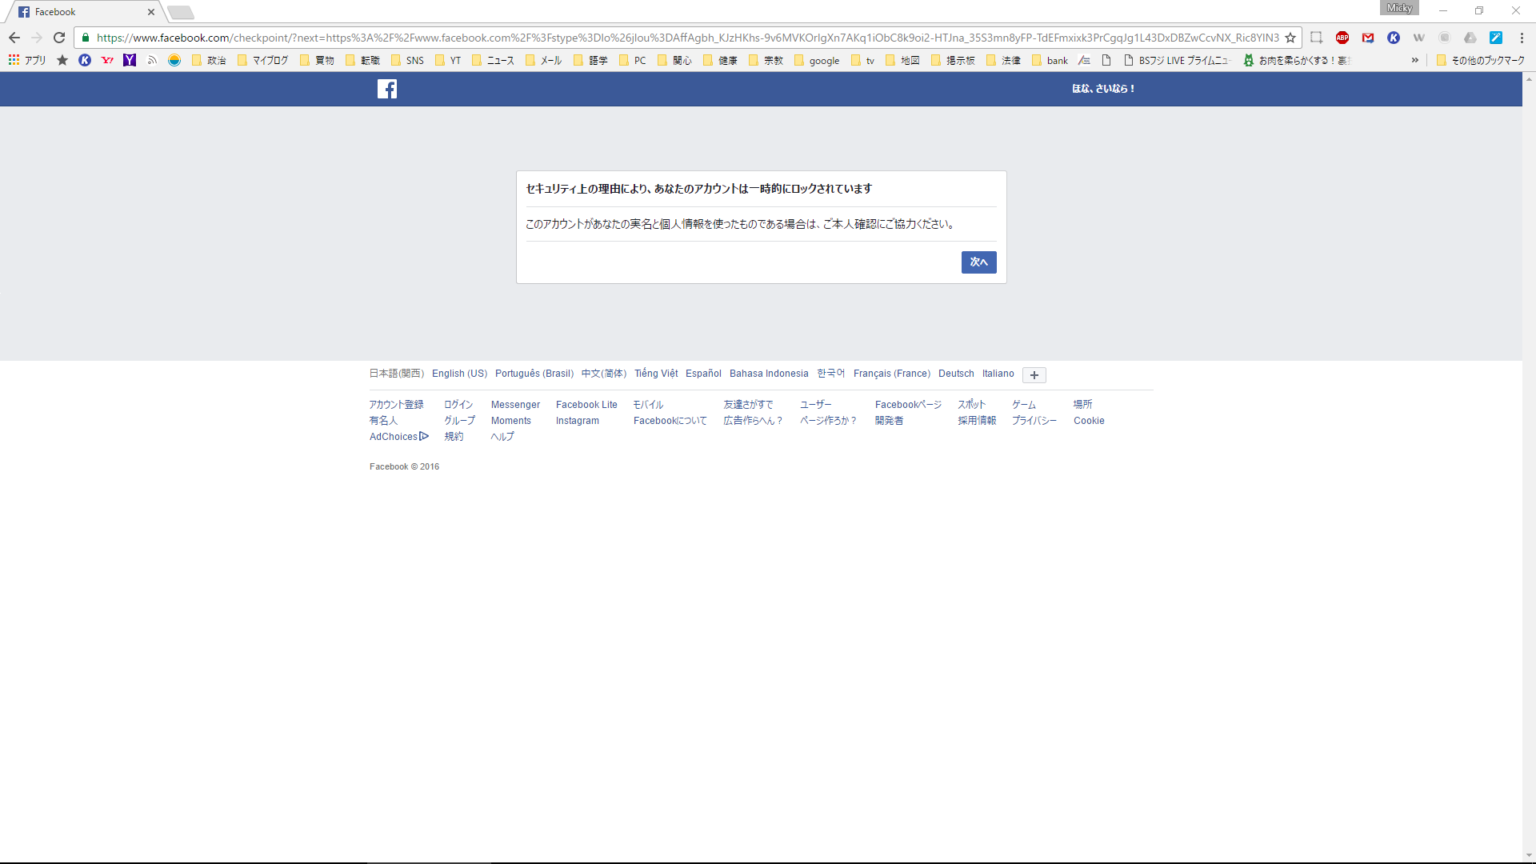Open the blue K bookmark in bookmarks bar
Viewport: 1536px width, 864px height.
point(85,60)
